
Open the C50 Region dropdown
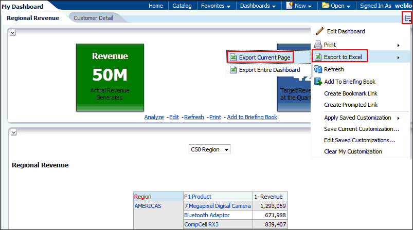point(210,149)
